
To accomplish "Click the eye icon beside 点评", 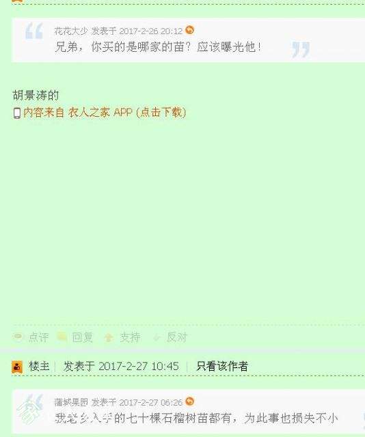I will coord(18,337).
